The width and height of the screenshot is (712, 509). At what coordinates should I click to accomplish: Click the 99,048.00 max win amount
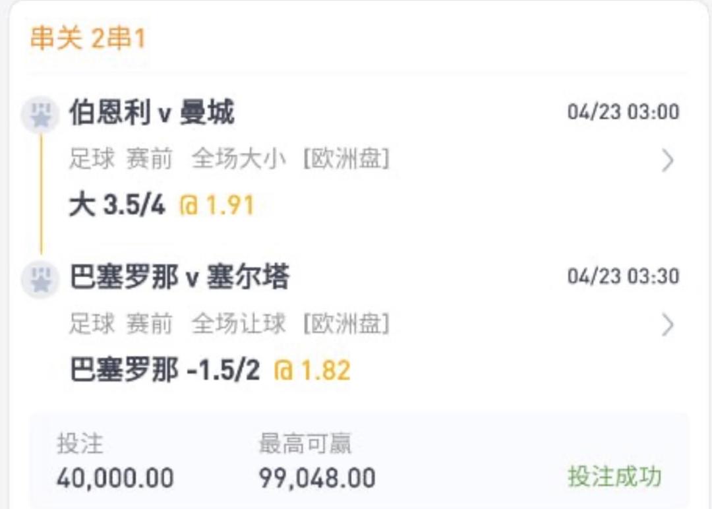click(x=317, y=477)
